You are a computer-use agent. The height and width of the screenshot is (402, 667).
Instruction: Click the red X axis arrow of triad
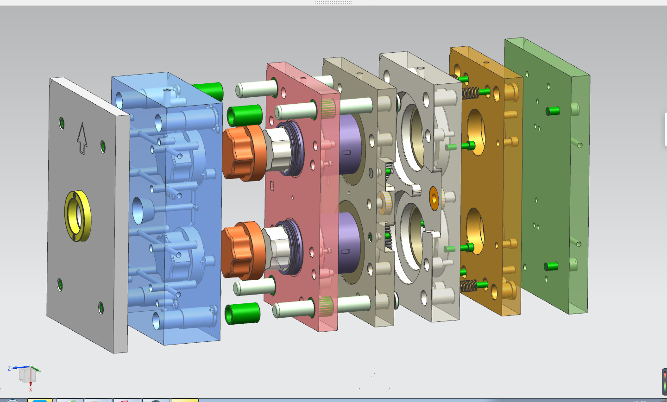(31, 385)
